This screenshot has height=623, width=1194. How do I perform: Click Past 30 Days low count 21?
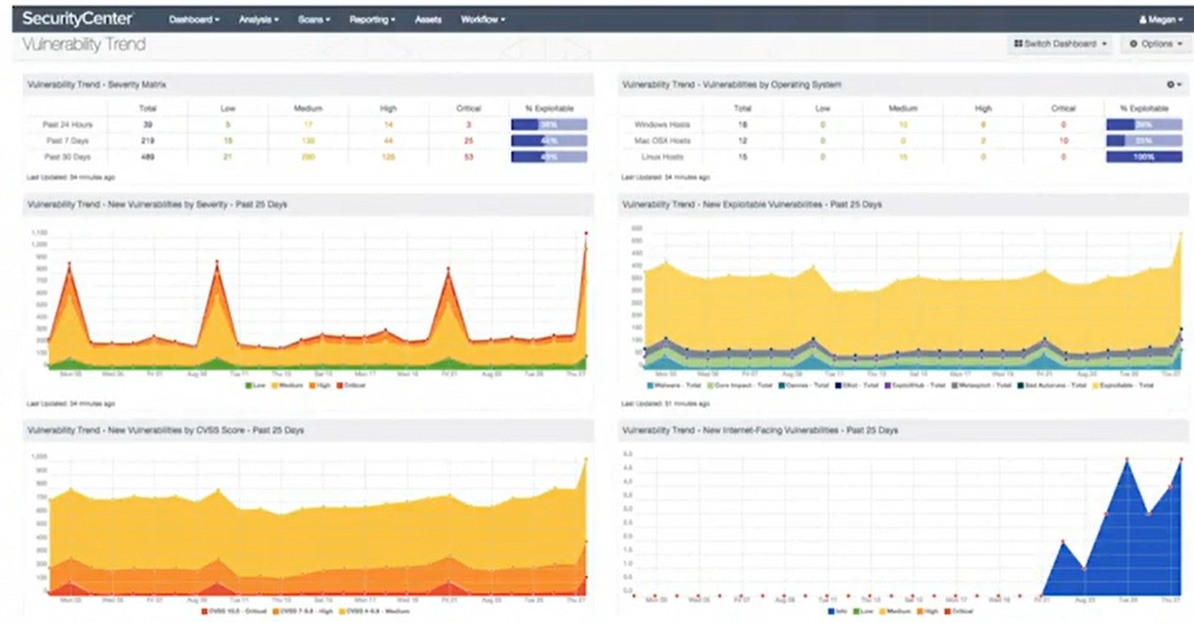coord(228,157)
